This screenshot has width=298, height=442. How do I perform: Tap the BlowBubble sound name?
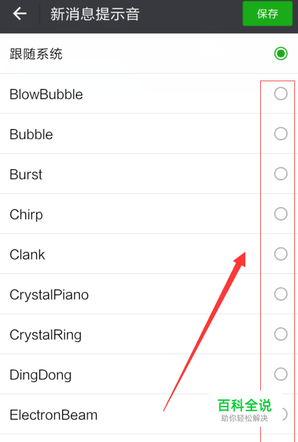click(46, 94)
